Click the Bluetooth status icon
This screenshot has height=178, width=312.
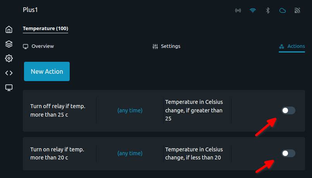(x=268, y=10)
